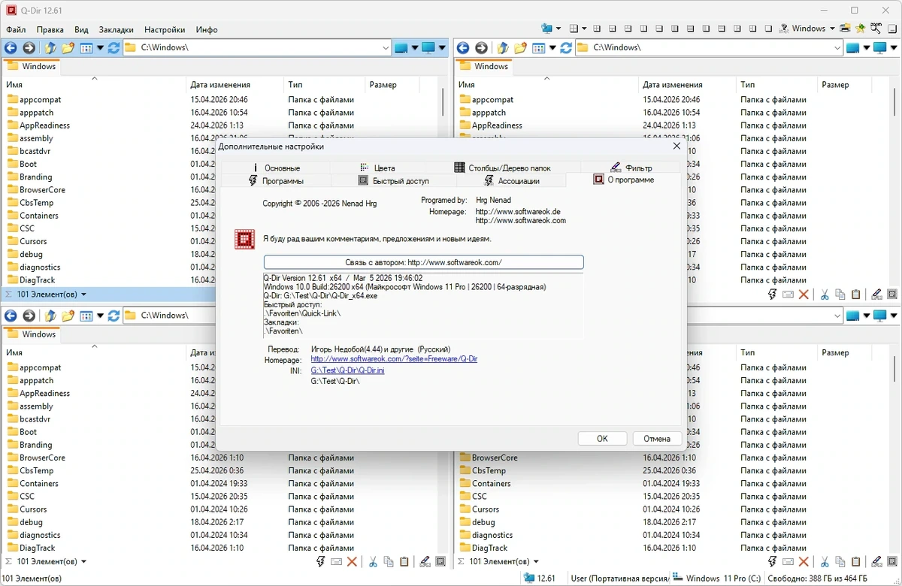902x586 pixels.
Task: Select AppReadiness folder in top-right pane
Action: coord(496,125)
